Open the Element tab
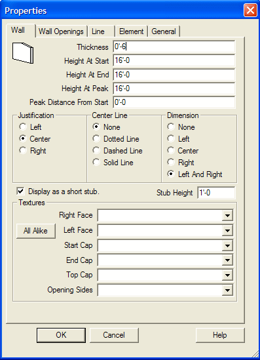The width and height of the screenshot is (260, 360). click(x=132, y=31)
